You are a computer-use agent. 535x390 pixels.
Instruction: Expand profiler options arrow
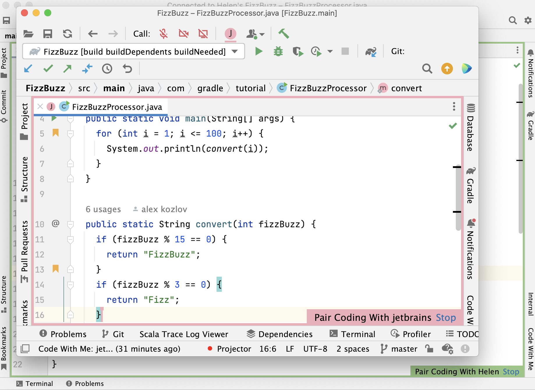click(x=330, y=51)
